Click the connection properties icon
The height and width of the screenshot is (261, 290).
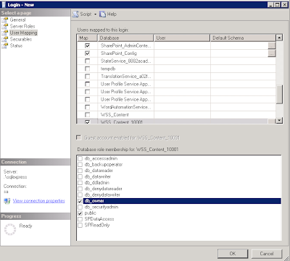coord(7,201)
